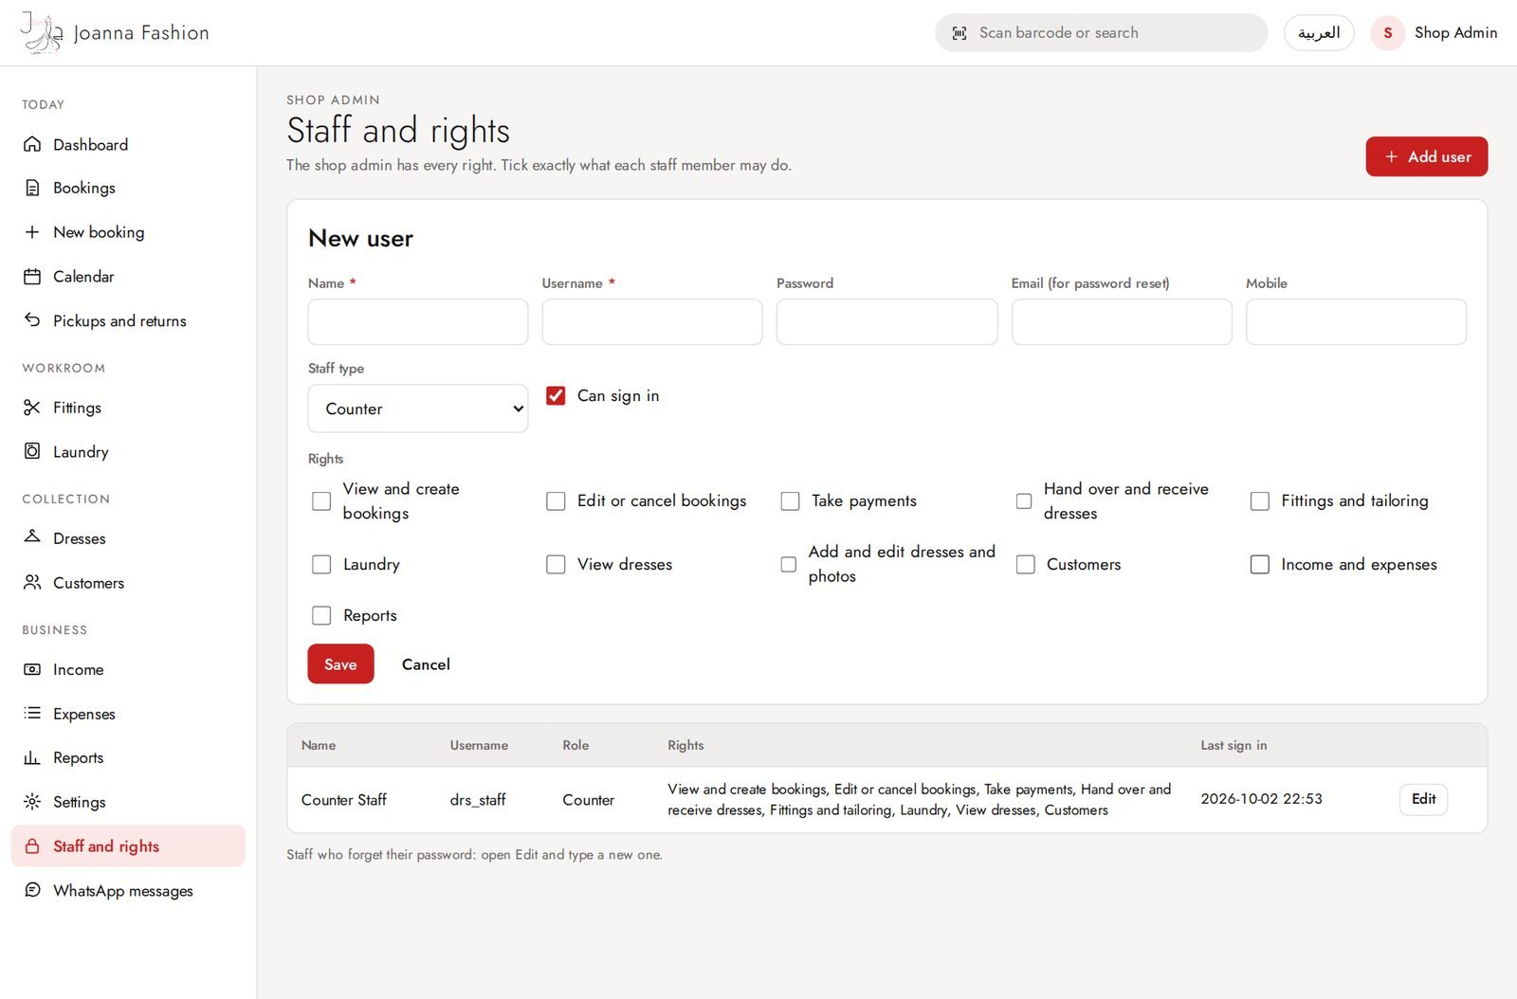Open the Expenses page

(128, 713)
